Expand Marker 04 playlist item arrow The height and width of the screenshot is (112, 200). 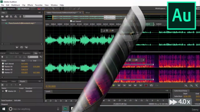3,91
